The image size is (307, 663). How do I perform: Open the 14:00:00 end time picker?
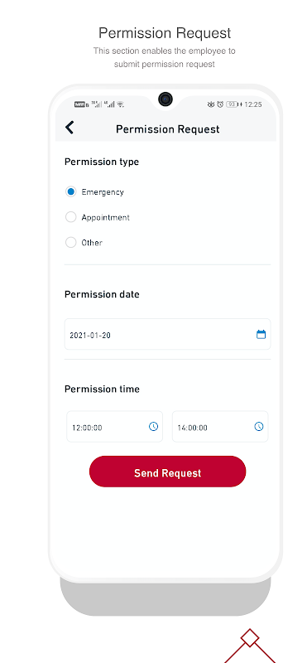click(x=220, y=427)
